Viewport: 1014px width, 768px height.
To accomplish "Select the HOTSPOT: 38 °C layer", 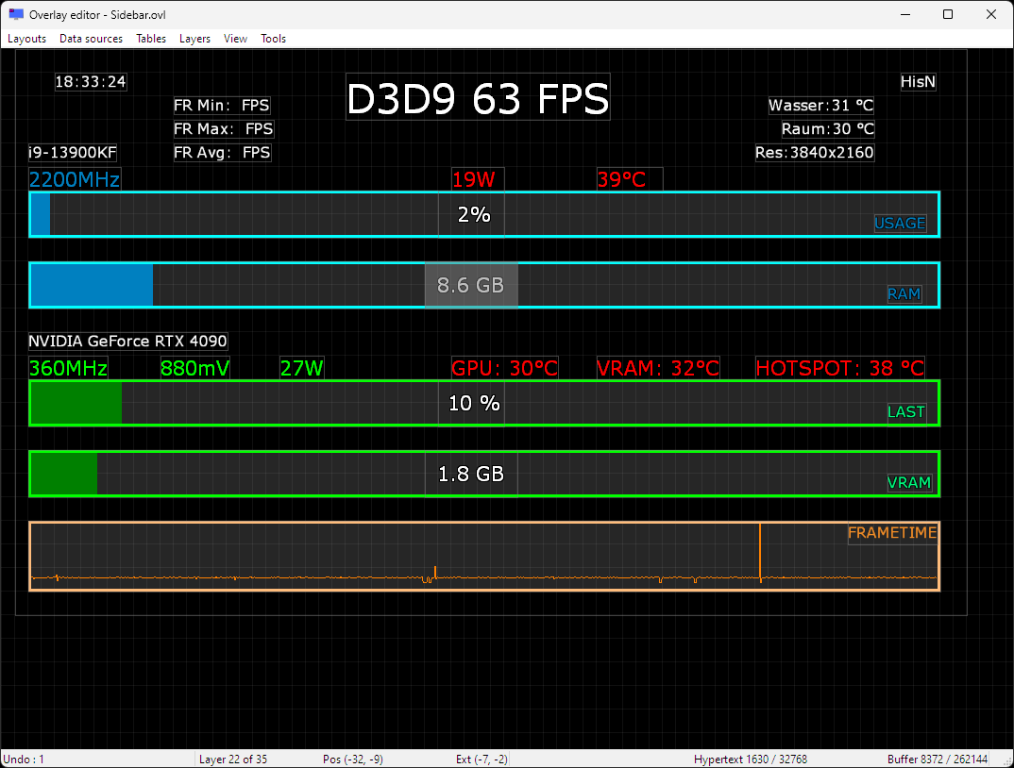I will point(840,368).
